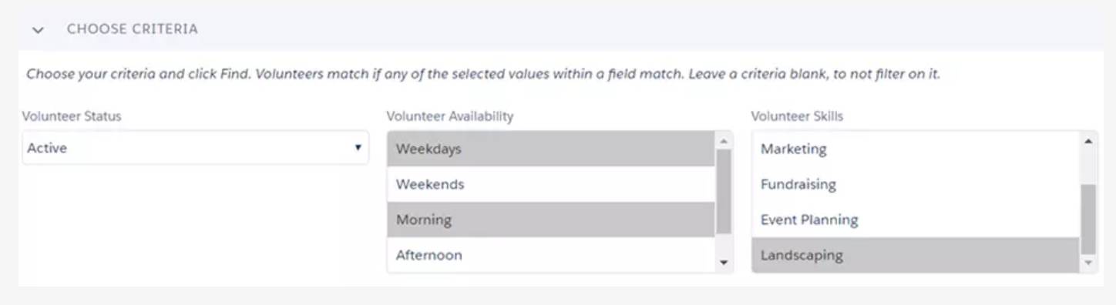The width and height of the screenshot is (1116, 305).
Task: Click Skills list scroll up arrow
Action: coord(1088,140)
